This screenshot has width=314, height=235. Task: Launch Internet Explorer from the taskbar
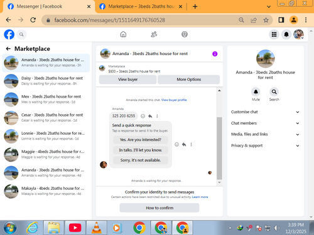[x=32, y=228]
